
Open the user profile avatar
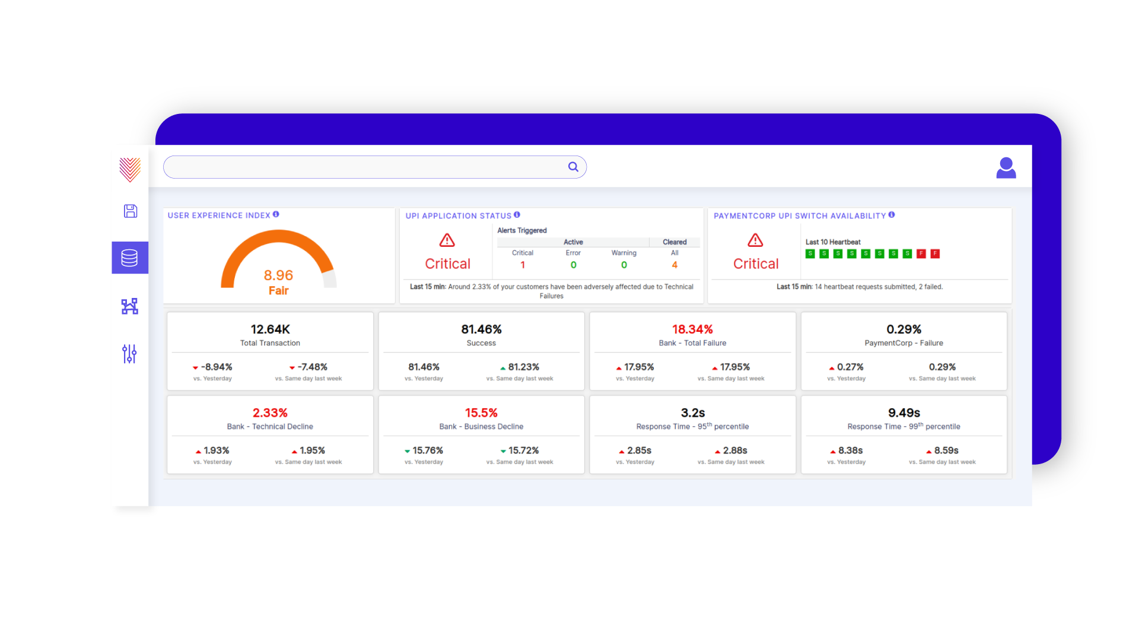(1006, 168)
